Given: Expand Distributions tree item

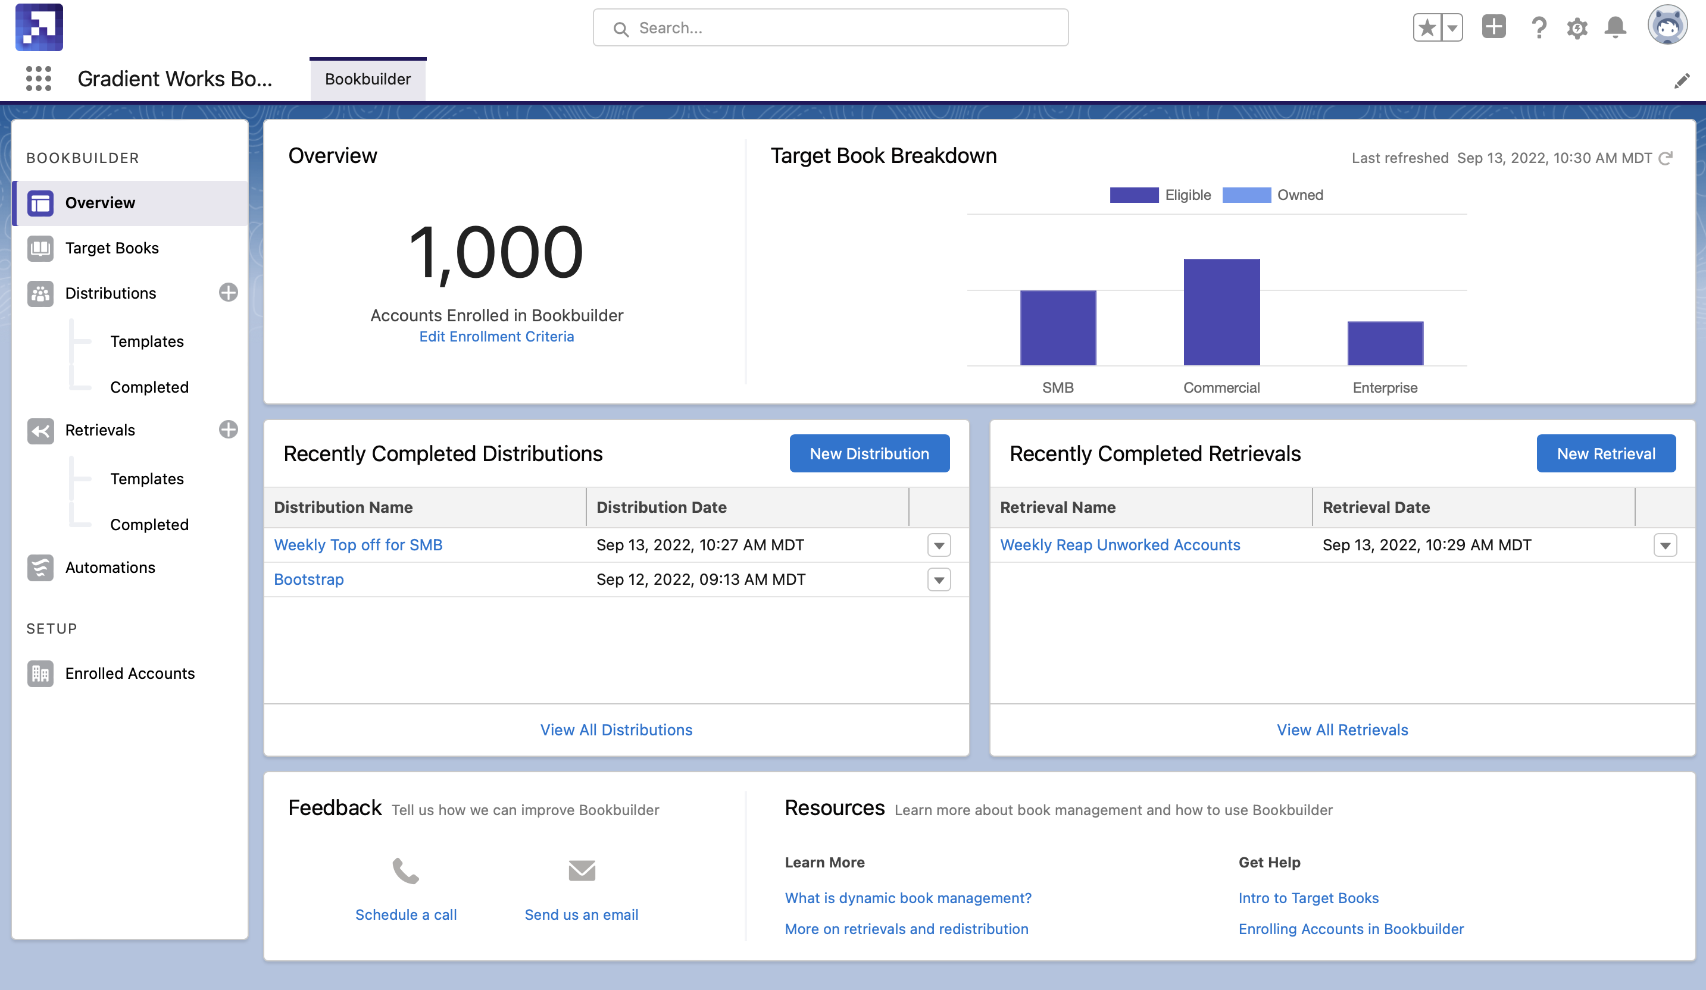Looking at the screenshot, I should coord(111,292).
